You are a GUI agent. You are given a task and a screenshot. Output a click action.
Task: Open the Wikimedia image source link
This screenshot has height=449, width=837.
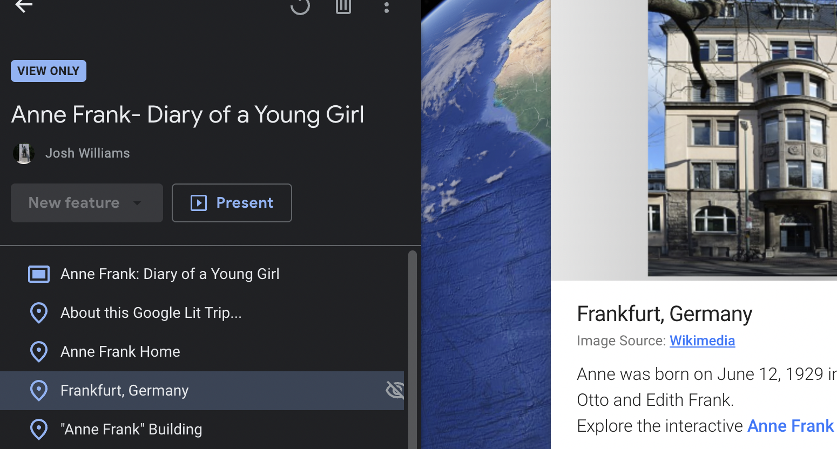pos(702,341)
